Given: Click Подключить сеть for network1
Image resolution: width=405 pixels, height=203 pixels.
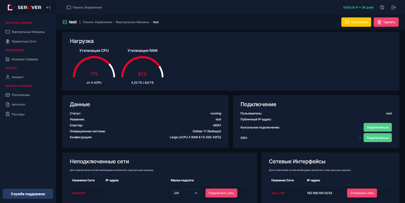Looking at the screenshot, I should pyautogui.click(x=221, y=193).
